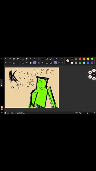The image size is (96, 171).
Task: Click the zoom in magnifier icon
Action: click(x=94, y=113)
